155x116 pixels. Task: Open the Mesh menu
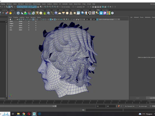pos(15,4)
